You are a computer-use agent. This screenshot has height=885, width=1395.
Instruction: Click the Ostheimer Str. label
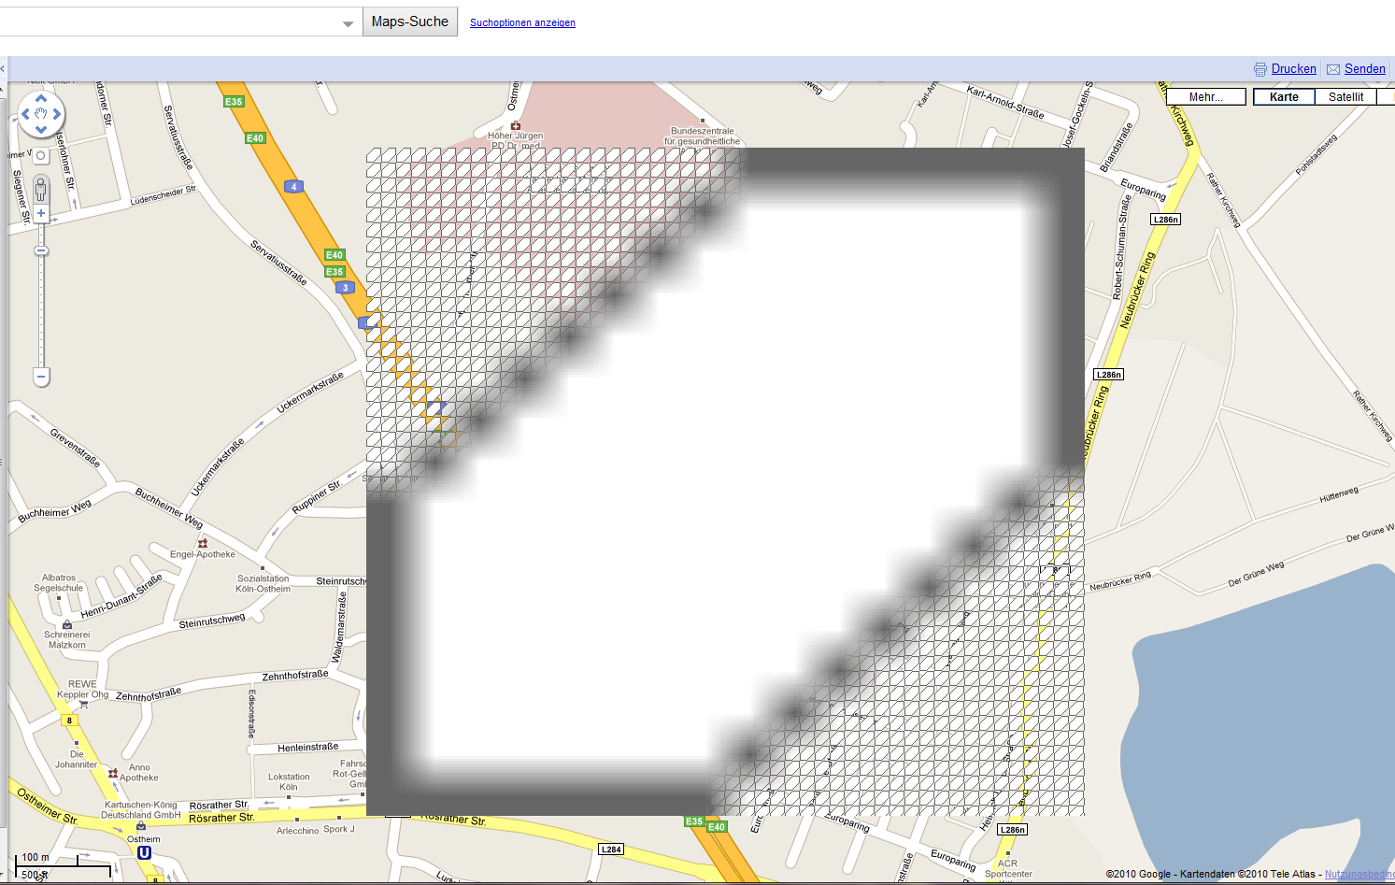click(47, 806)
